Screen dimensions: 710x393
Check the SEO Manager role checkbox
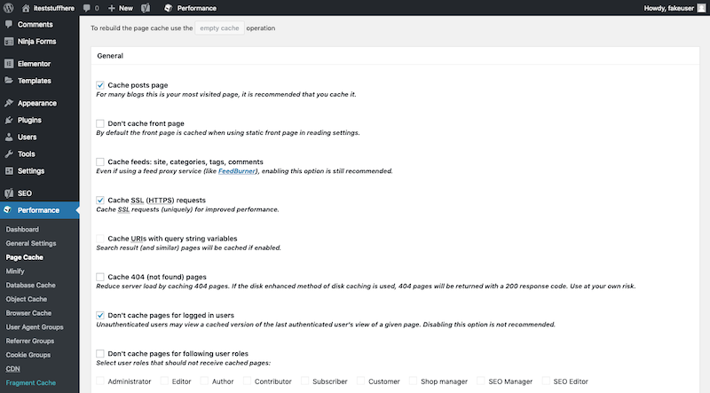[481, 381]
